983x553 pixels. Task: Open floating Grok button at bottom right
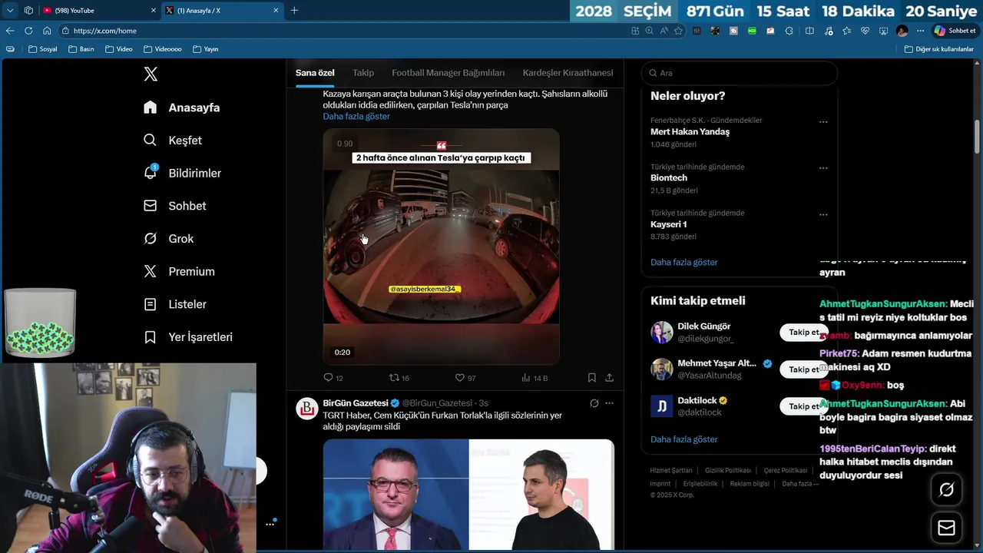tap(946, 490)
